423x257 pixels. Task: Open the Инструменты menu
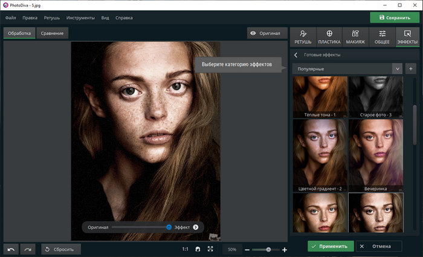coord(80,18)
